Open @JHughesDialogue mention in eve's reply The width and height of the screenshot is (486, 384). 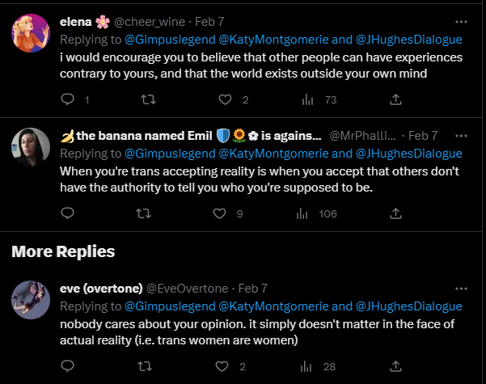[408, 306]
